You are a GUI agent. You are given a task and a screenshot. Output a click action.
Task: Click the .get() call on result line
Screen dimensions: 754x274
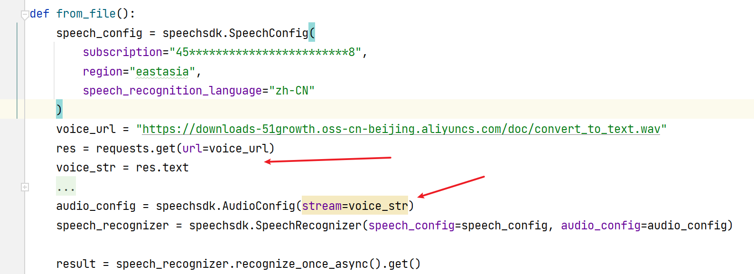(401, 264)
